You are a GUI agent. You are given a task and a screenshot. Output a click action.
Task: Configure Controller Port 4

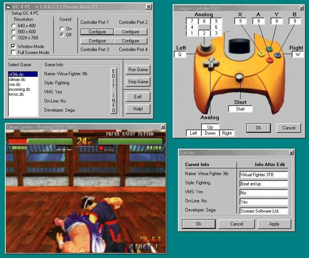point(130,41)
